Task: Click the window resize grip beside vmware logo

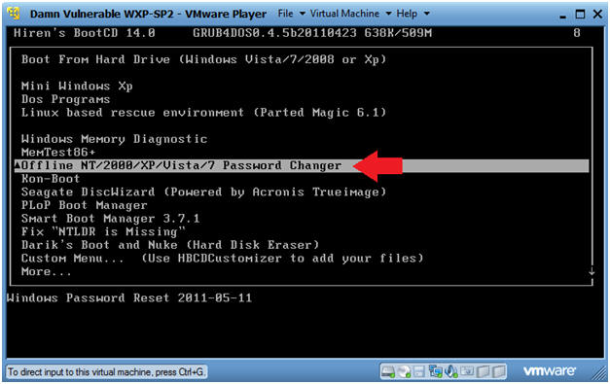Action: point(598,374)
